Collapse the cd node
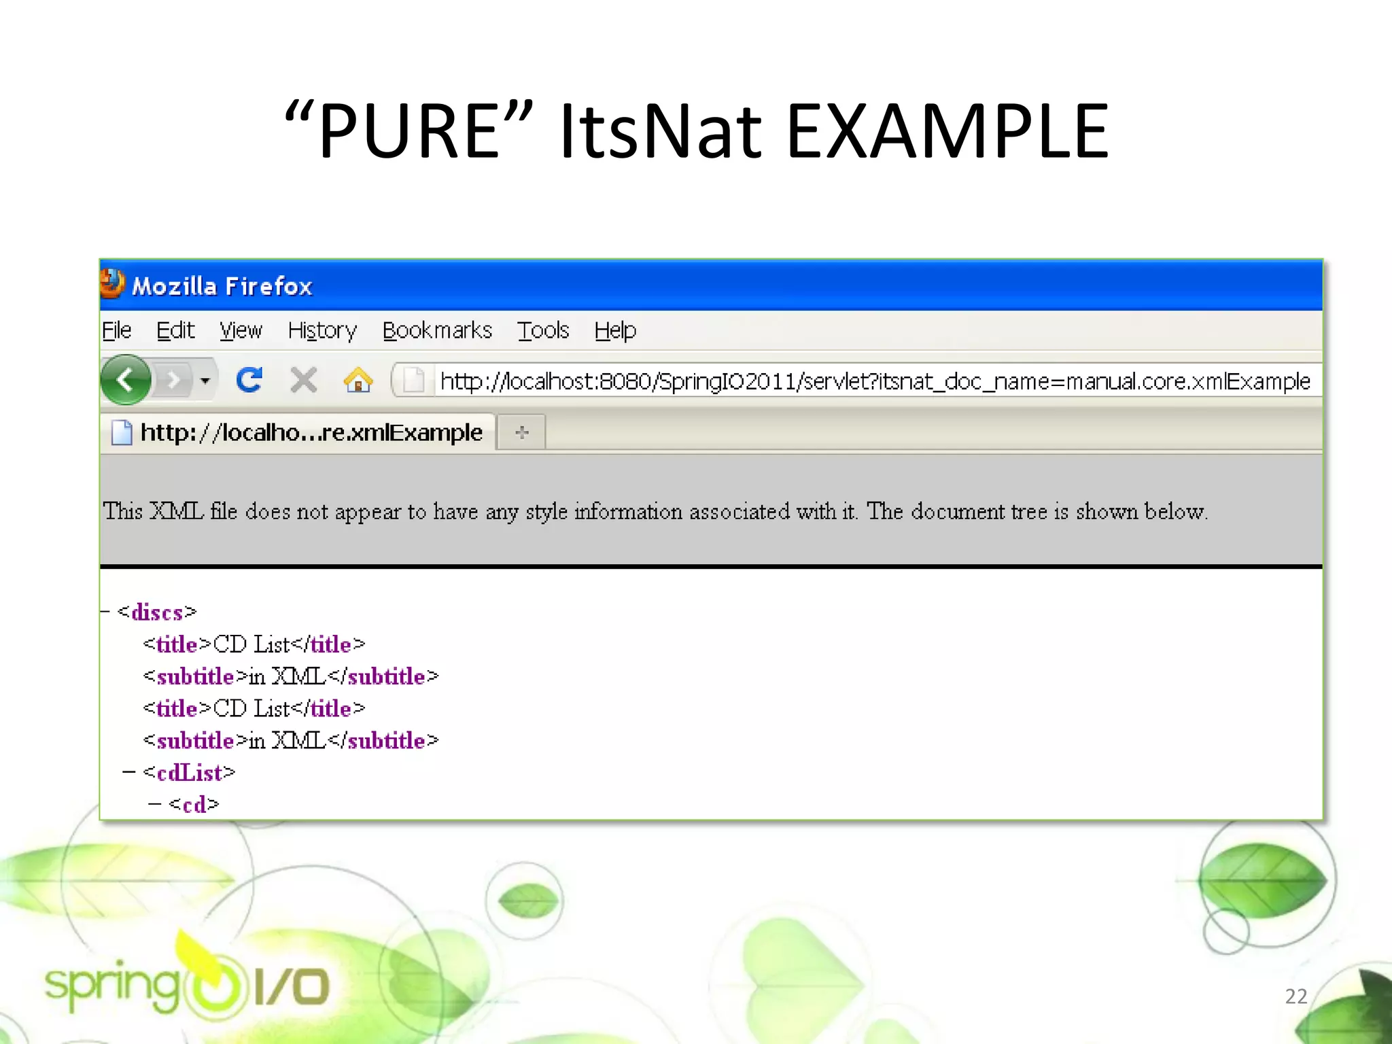This screenshot has height=1044, width=1392. [x=155, y=804]
